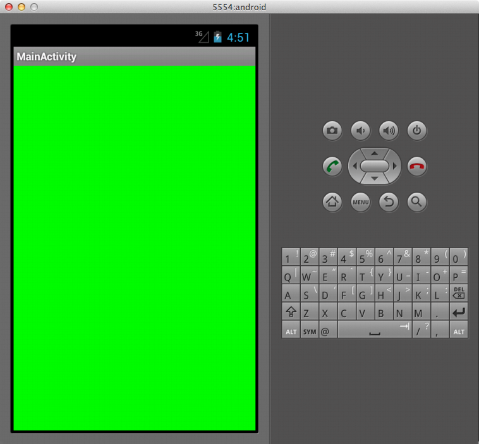Click the Shift key on keyboard
Viewport: 479px width, 444px height.
(291, 311)
